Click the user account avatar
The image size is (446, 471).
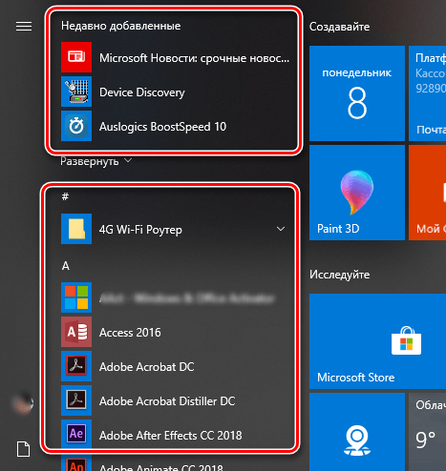point(23,403)
